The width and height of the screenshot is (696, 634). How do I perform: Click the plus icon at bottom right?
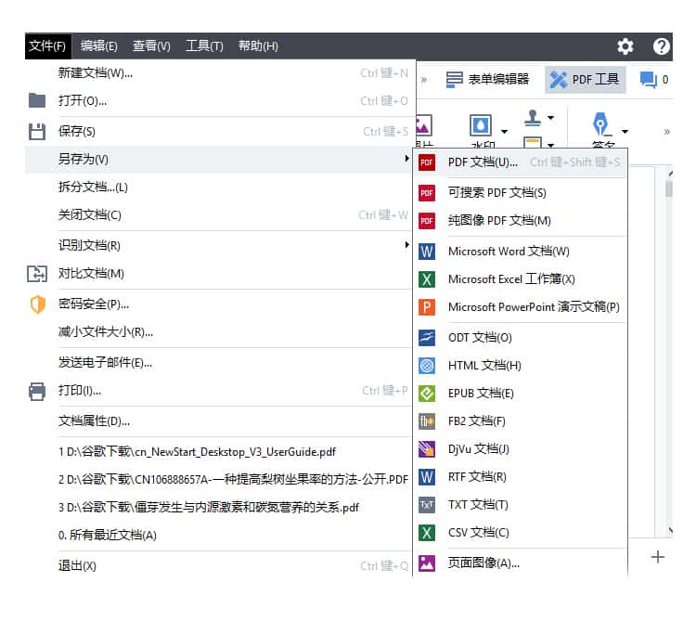pos(658,557)
